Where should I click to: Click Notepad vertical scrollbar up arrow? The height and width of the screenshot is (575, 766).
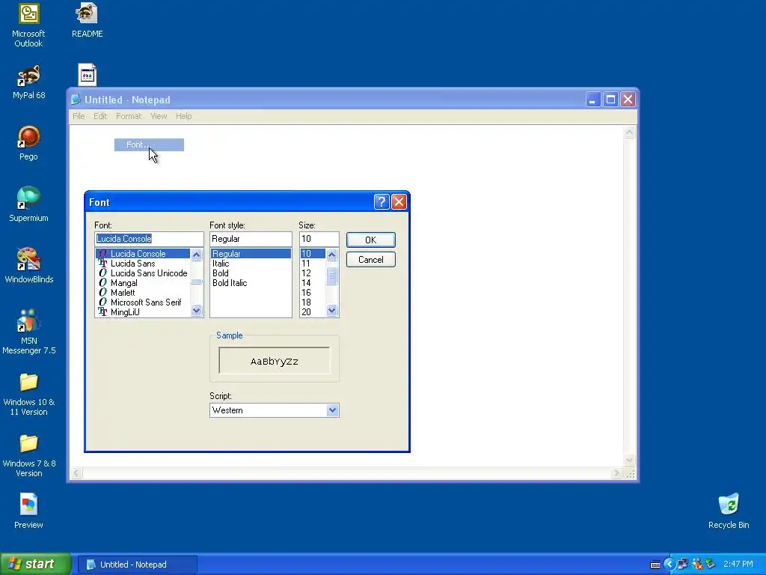[x=629, y=132]
